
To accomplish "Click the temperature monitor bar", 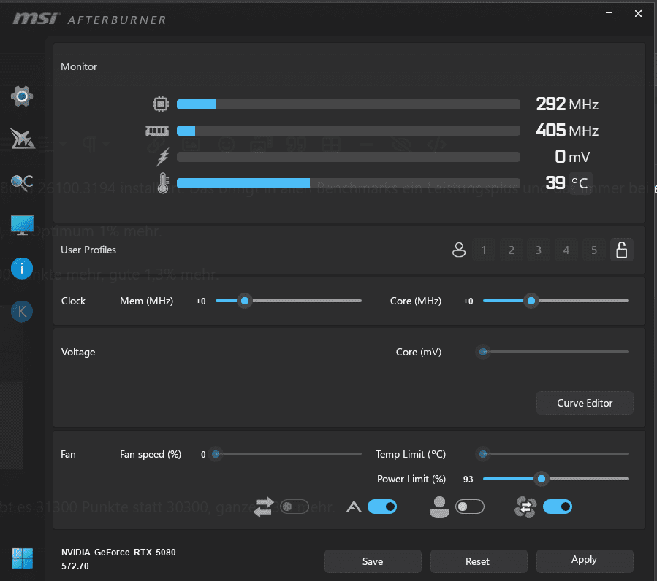I will (x=348, y=183).
